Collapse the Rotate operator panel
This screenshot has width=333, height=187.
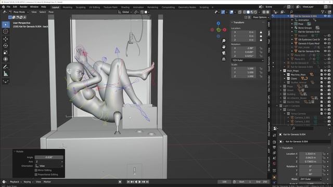(x=15, y=152)
